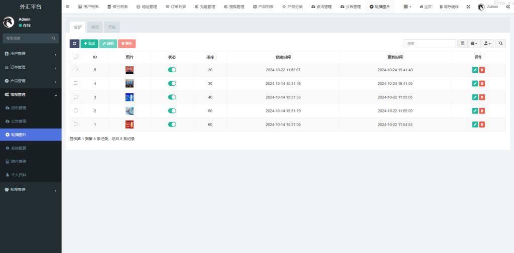Viewport: 514px width, 253px height.
Task: Toggle the sidebar with the hamburger icon
Action: coord(68,7)
